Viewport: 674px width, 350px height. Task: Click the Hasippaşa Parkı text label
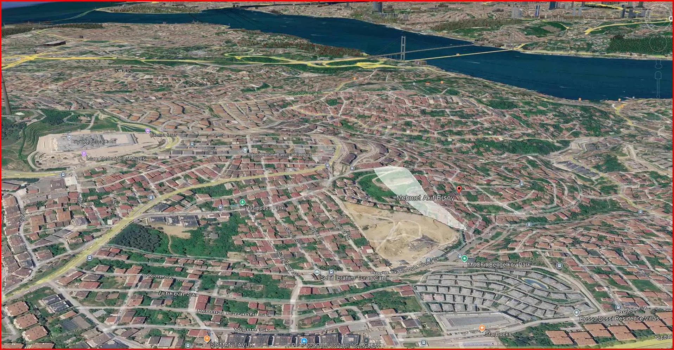pos(265,208)
